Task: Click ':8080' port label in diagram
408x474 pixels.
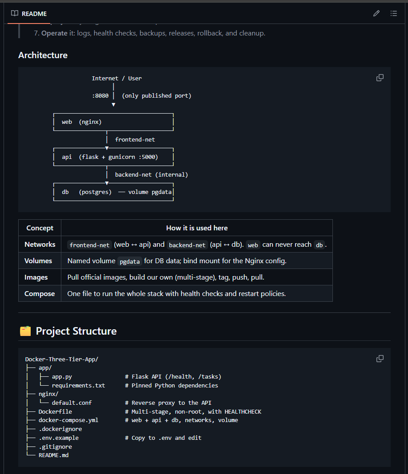Action: click(x=100, y=96)
